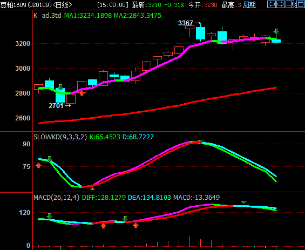The height and width of the screenshot is (250, 305).
Task: Click the MA1:3234.1898 indicator value
Action: pyautogui.click(x=88, y=15)
